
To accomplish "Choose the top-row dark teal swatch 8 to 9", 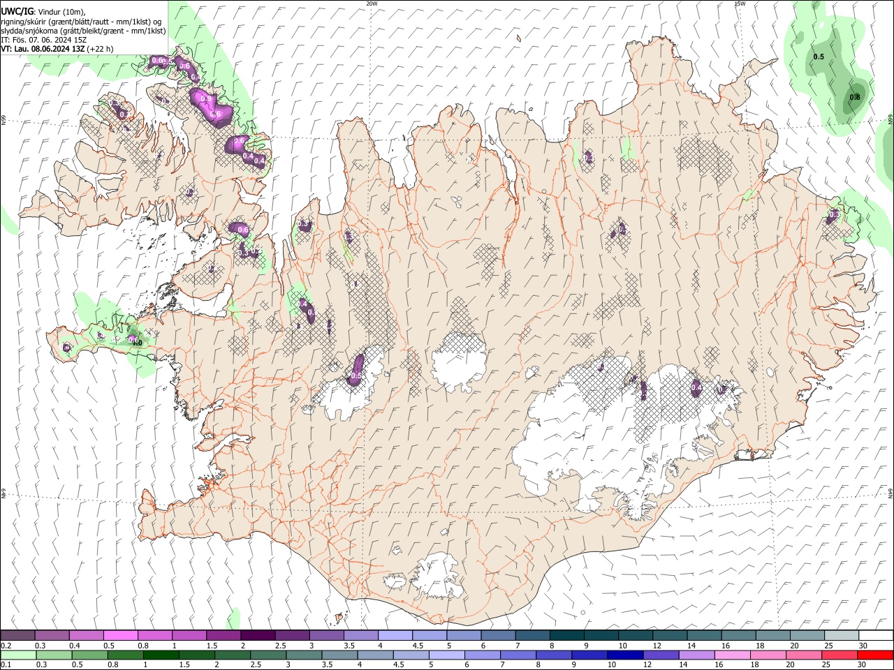I will coord(566,635).
